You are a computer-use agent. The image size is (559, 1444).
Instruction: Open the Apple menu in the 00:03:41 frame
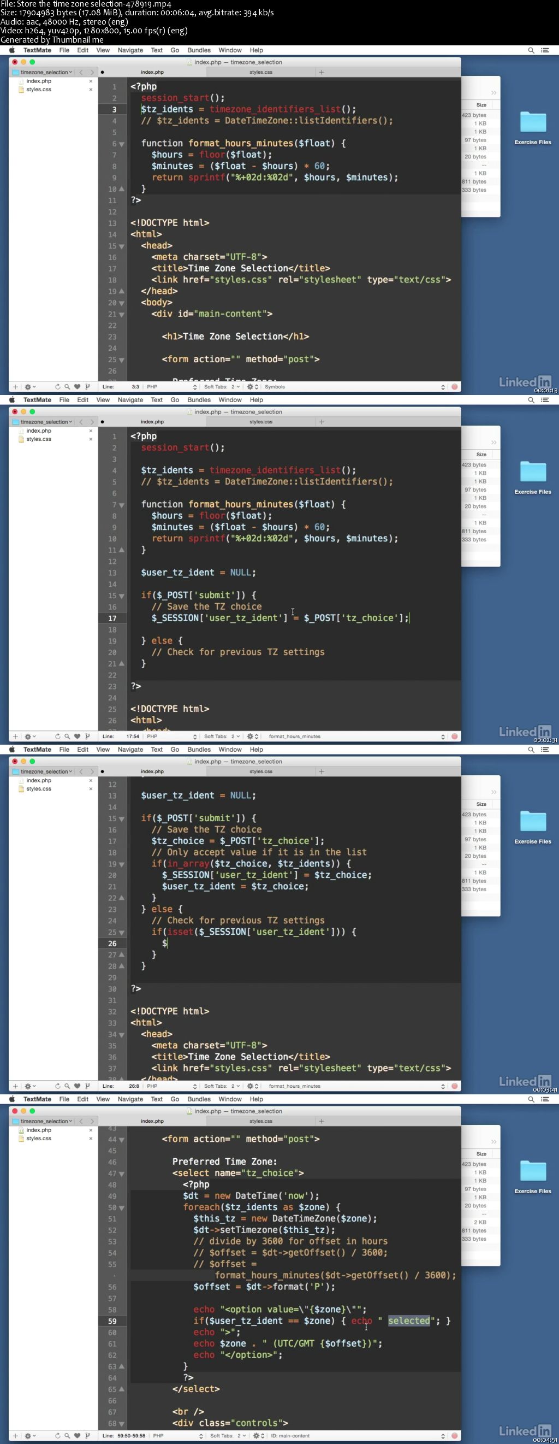12,750
